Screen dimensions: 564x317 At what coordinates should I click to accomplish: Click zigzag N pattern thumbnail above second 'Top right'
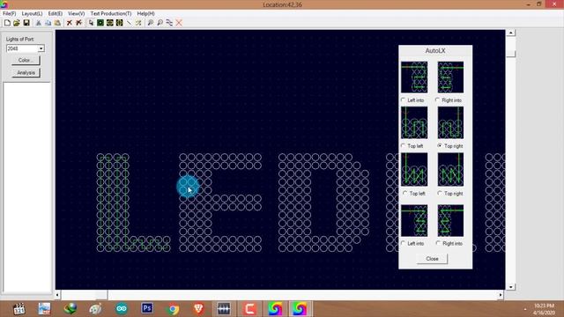450,169
